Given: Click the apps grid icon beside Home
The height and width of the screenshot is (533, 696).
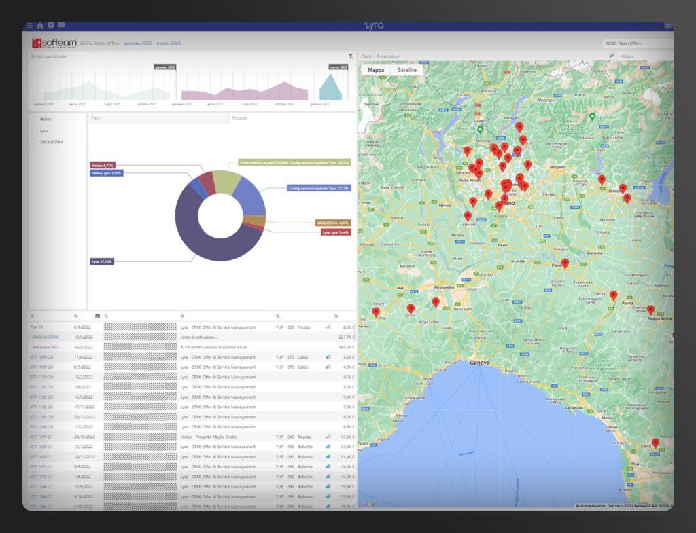Looking at the screenshot, I should (51, 25).
